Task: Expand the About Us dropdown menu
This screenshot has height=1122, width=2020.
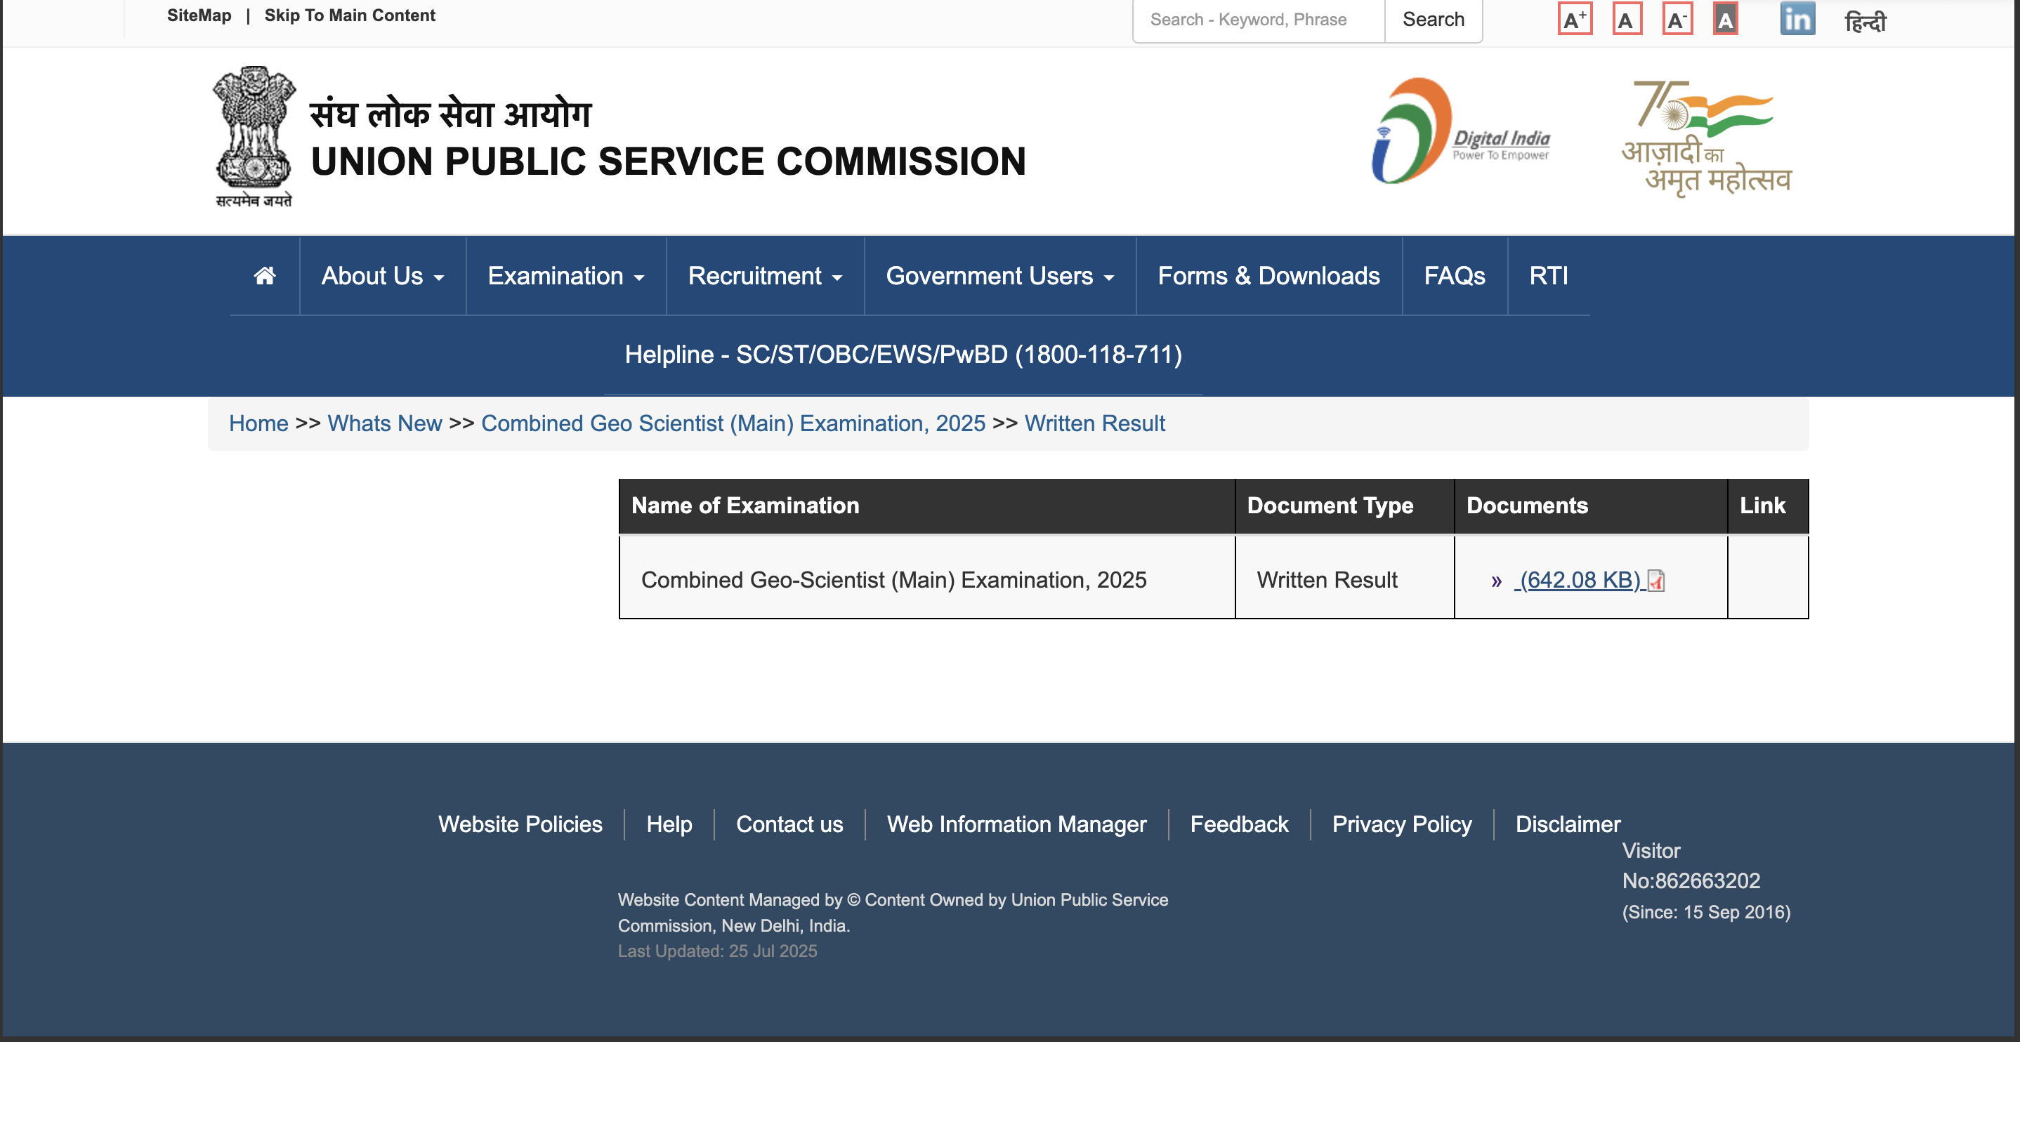Action: click(383, 276)
